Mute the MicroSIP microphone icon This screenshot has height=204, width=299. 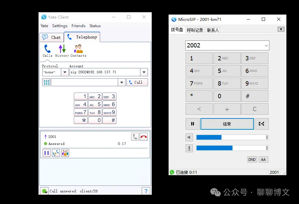point(189,148)
